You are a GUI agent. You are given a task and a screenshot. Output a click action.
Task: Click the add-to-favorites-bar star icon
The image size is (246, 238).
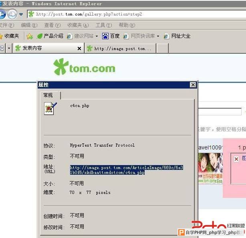(x=30, y=36)
